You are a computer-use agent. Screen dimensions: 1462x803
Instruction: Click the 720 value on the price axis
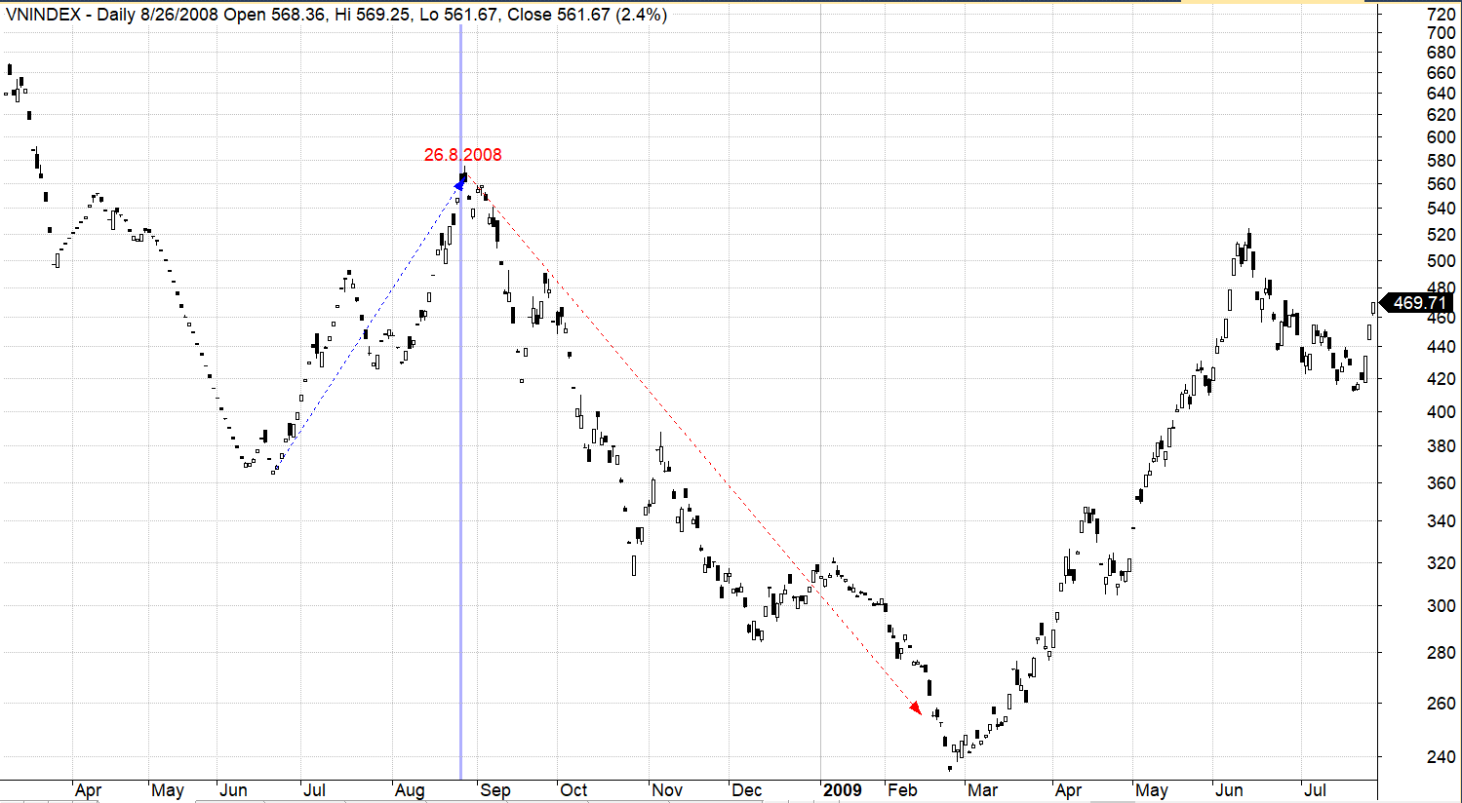coord(1441,15)
